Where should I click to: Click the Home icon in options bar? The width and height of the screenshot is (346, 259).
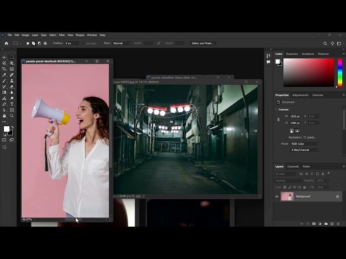[6, 43]
